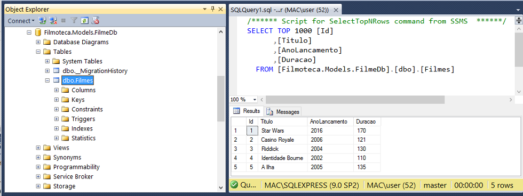This screenshot has height=196, width=523.
Task: Click the Storage folder icon
Action: point(47,186)
